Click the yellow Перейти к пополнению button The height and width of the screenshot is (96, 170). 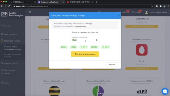(85, 54)
